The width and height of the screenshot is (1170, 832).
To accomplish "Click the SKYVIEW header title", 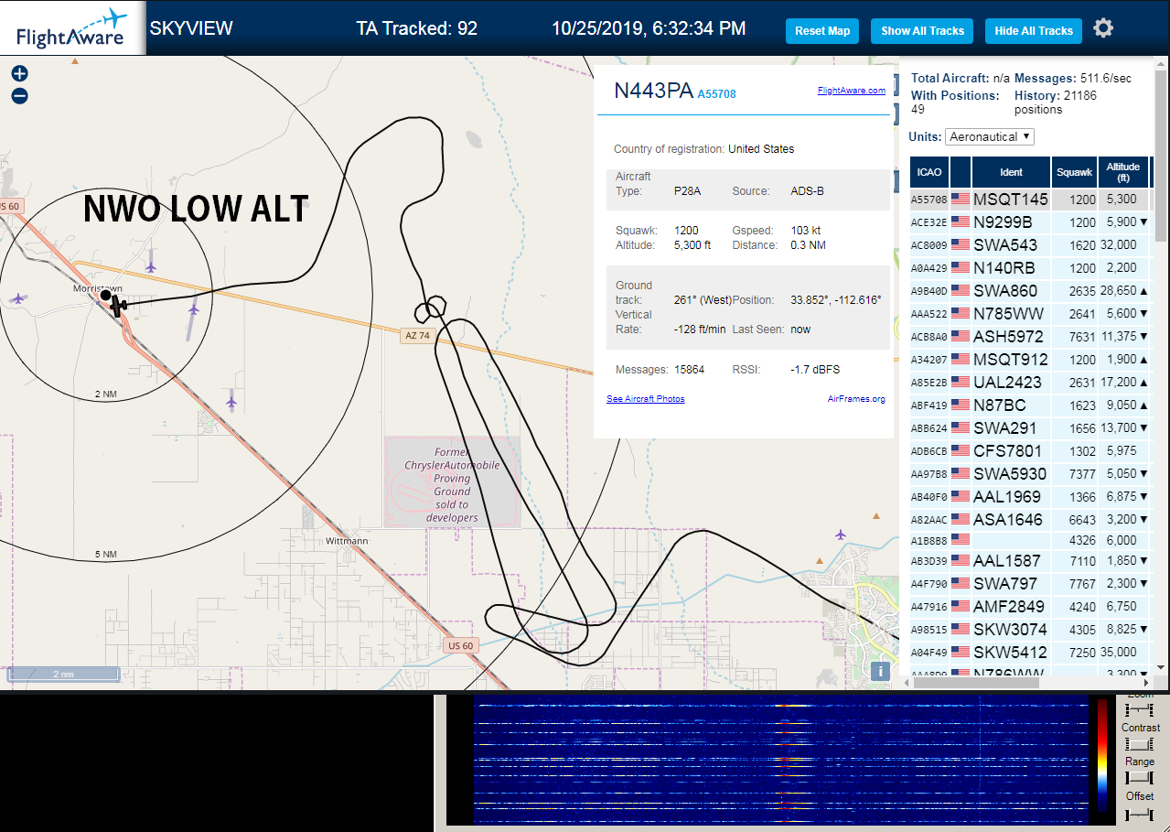I will click(x=191, y=28).
